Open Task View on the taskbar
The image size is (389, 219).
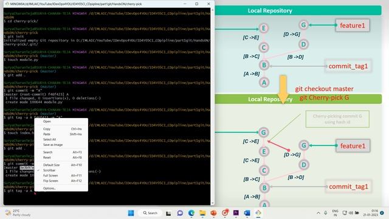coord(168,213)
